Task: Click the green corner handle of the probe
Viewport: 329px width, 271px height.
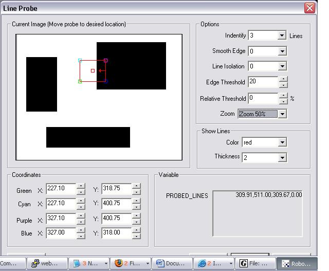Action: pos(80,81)
